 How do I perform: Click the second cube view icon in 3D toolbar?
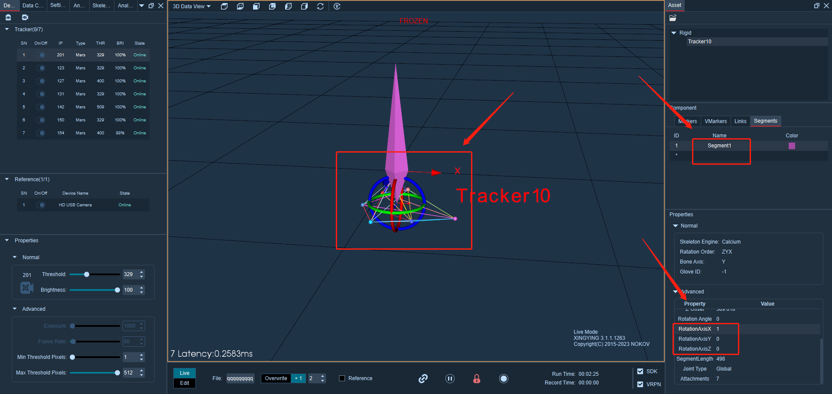240,6
